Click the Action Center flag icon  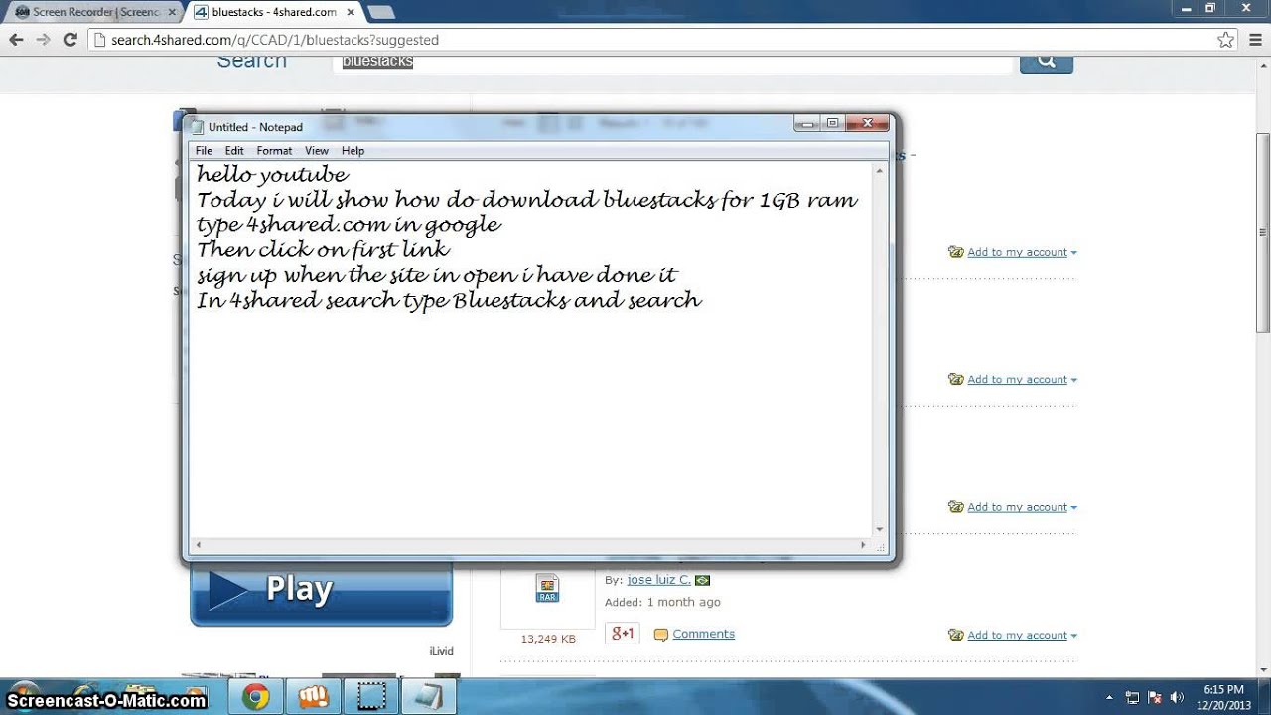coord(1155,698)
